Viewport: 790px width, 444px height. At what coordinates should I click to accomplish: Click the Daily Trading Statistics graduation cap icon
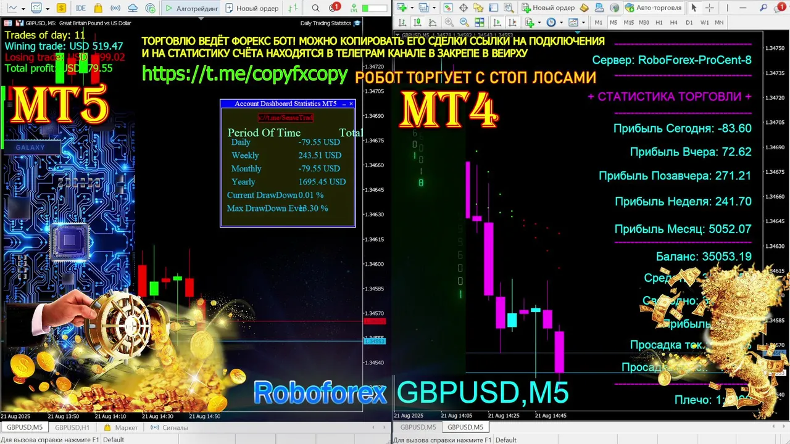pyautogui.click(x=357, y=23)
